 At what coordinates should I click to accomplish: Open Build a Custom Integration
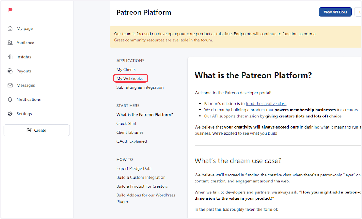141,177
